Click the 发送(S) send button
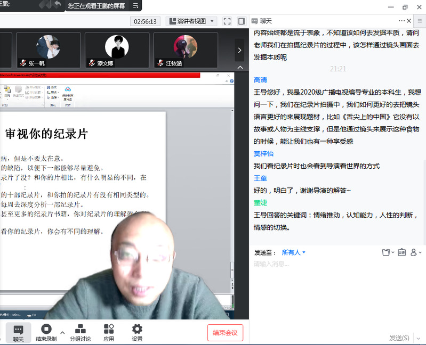This screenshot has width=426, height=345. tap(399, 338)
